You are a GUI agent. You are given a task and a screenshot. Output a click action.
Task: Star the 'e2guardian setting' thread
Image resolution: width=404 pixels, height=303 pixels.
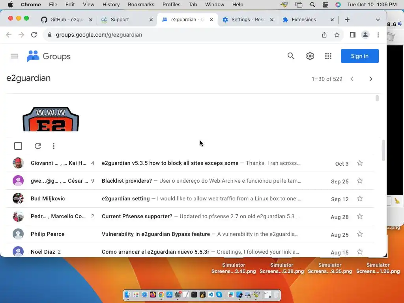click(x=360, y=199)
